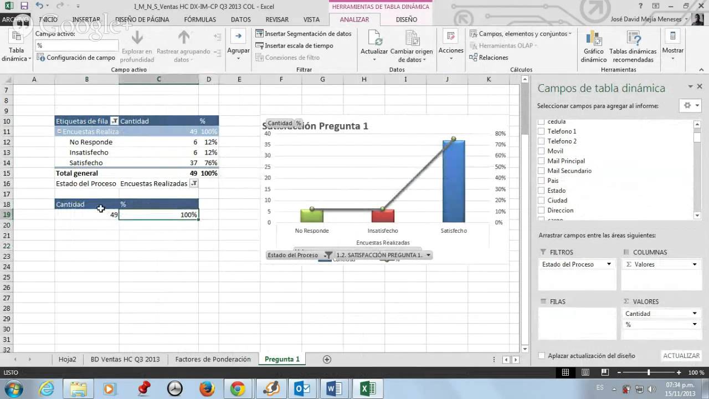Click the Actualizar refresh icon
The height and width of the screenshot is (399, 709).
point(374,38)
